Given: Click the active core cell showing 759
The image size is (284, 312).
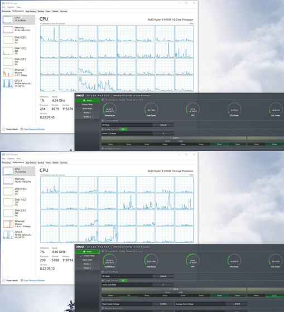Looking at the screenshot, I should [128, 295].
